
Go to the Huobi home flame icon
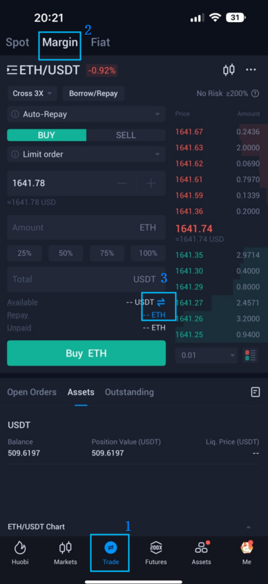pos(20,547)
